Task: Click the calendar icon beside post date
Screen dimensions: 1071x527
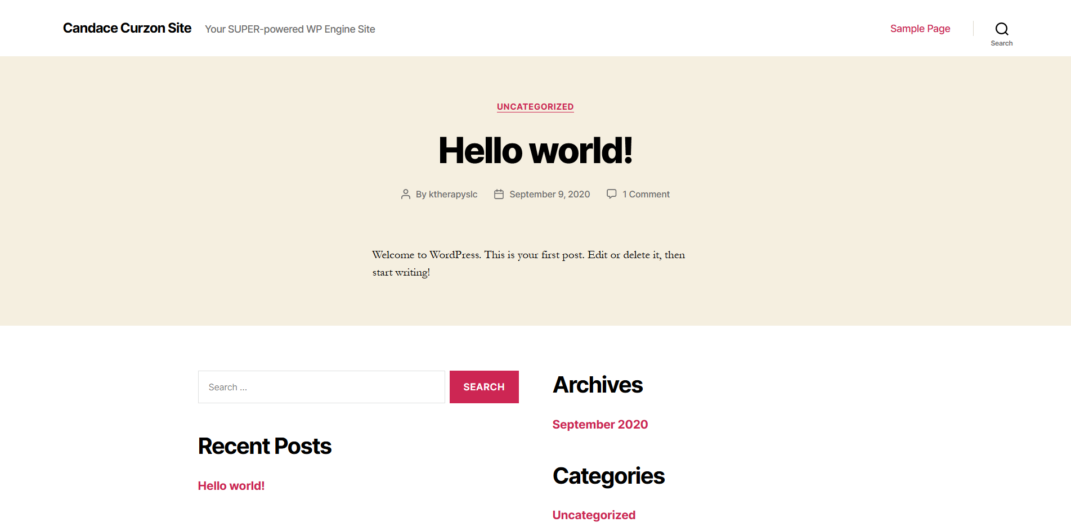Action: coord(499,194)
